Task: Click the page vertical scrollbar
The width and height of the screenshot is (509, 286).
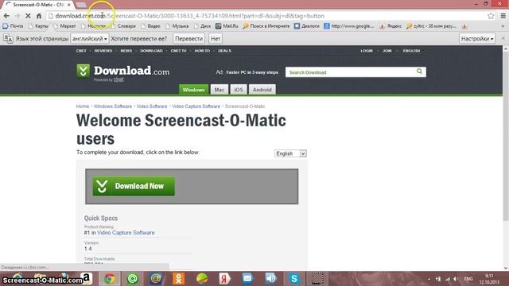Action: pos(506,136)
